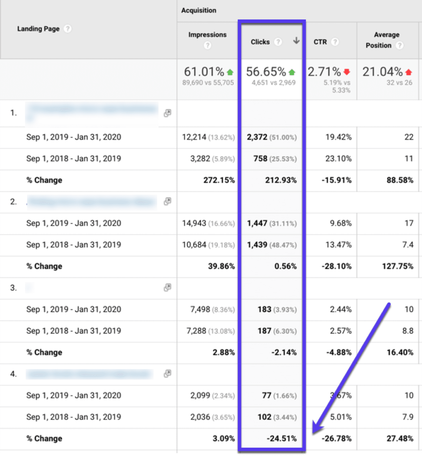
Task: Click the 212.93% clicks change cell
Action: (281, 180)
